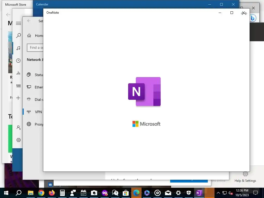This screenshot has width=264, height=198.
Task: Maximize the OneNote window
Action: coord(232,13)
